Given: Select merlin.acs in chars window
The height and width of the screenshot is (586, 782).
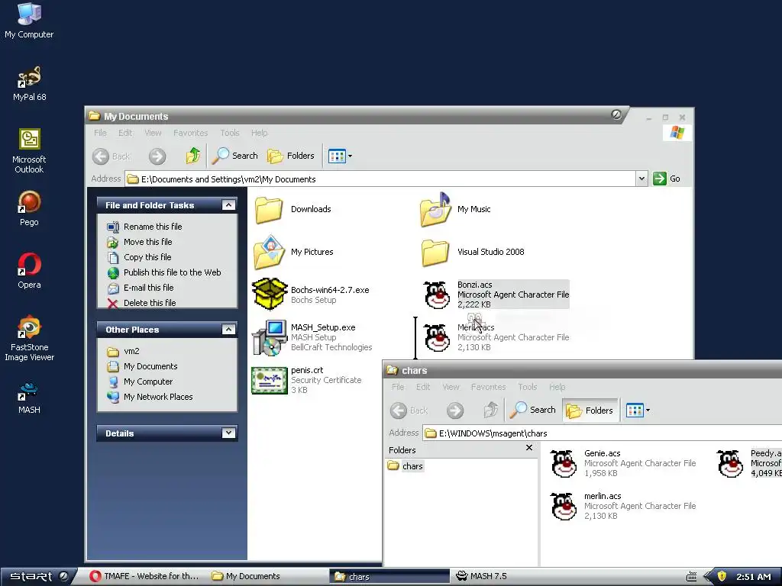Looking at the screenshot, I should (x=564, y=507).
